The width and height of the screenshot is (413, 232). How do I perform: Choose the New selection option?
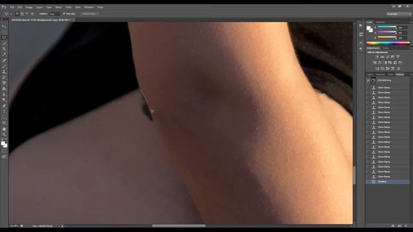pyautogui.click(x=17, y=14)
